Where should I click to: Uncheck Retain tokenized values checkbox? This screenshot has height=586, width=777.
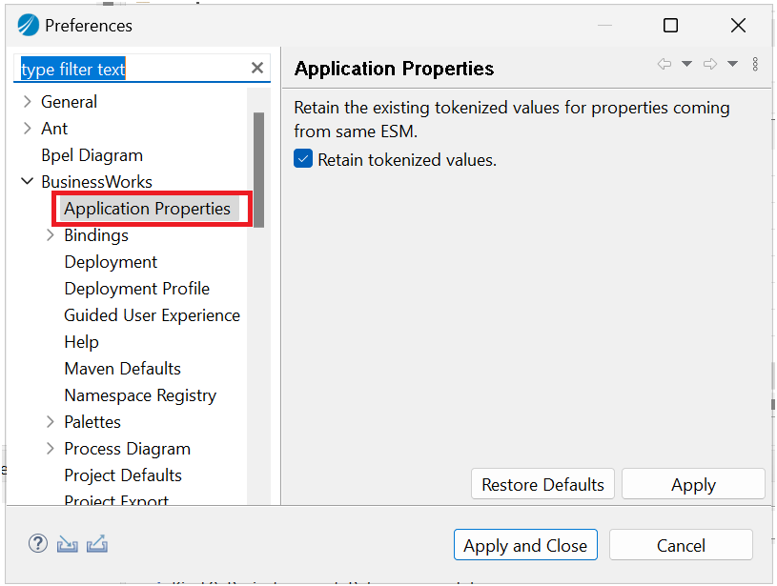point(303,159)
